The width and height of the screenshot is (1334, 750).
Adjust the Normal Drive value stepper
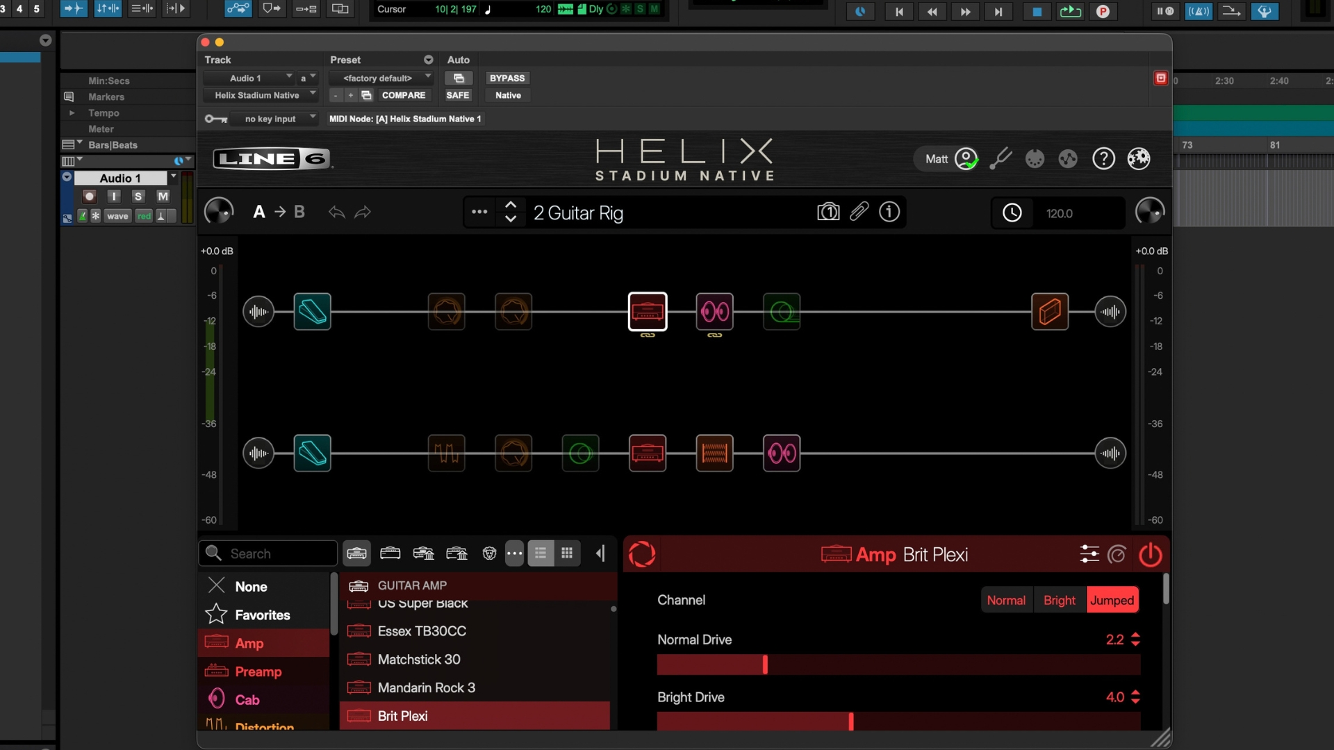pos(1135,639)
